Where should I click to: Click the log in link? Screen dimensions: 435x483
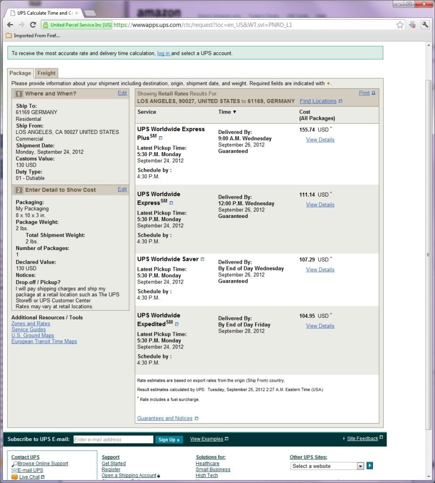pyautogui.click(x=163, y=53)
